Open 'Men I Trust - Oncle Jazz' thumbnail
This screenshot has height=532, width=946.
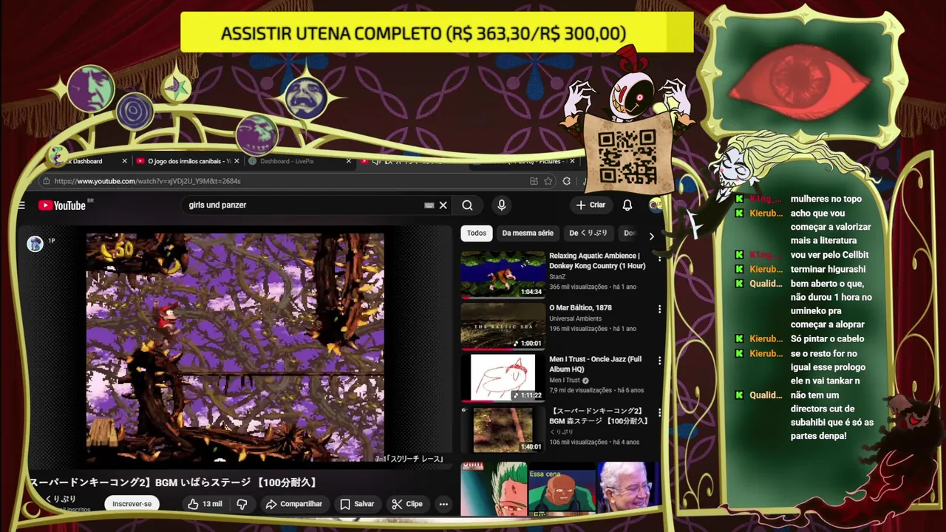(503, 378)
